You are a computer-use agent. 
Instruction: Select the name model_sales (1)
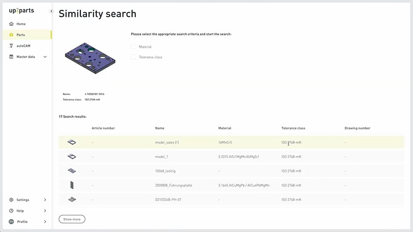(167, 142)
